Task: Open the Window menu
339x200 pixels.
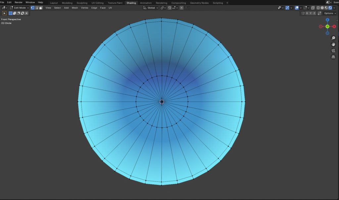Action: [x=30, y=2]
